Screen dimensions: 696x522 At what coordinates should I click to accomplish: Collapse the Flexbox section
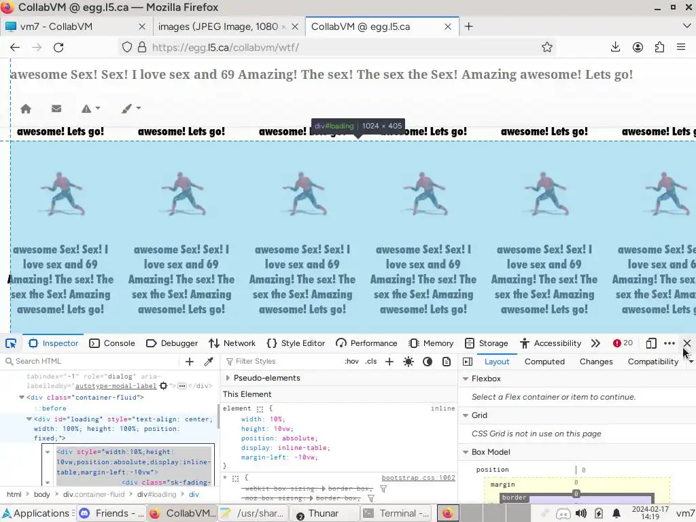tap(466, 379)
